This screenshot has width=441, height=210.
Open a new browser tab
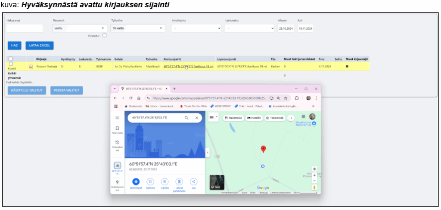174,88
